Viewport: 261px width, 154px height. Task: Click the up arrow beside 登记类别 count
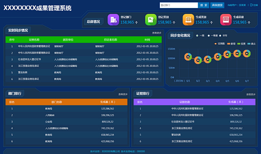click(x=174, y=22)
